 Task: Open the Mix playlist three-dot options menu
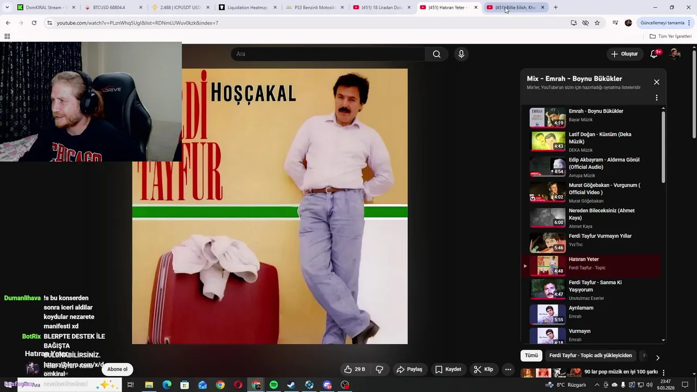pos(656,98)
